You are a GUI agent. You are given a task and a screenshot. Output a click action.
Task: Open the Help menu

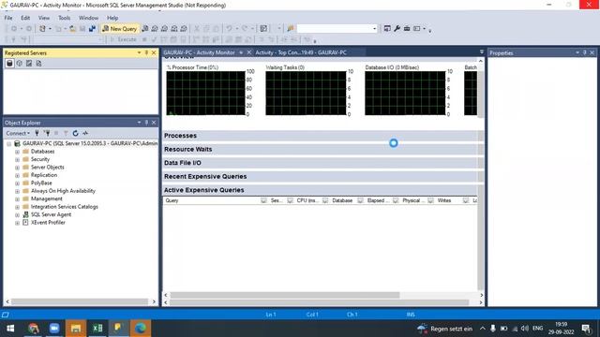tap(112, 18)
